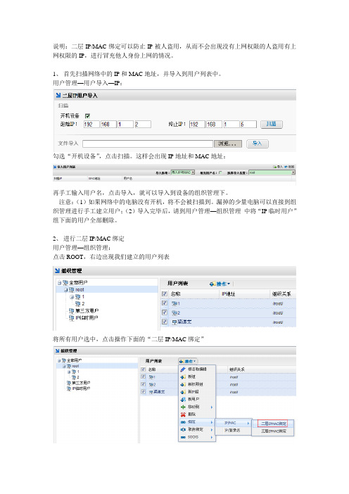Select group 2 in upper 组织管理 tree
The image size is (349, 494).
(x=83, y=304)
